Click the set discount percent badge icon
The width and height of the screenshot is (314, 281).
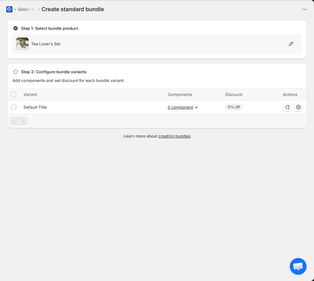298,107
